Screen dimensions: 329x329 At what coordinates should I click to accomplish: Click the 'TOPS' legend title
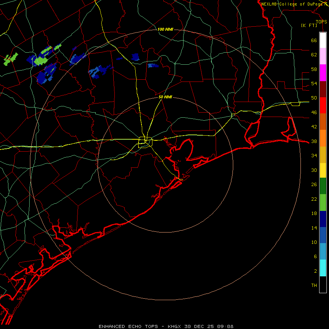pyautogui.click(x=321, y=22)
